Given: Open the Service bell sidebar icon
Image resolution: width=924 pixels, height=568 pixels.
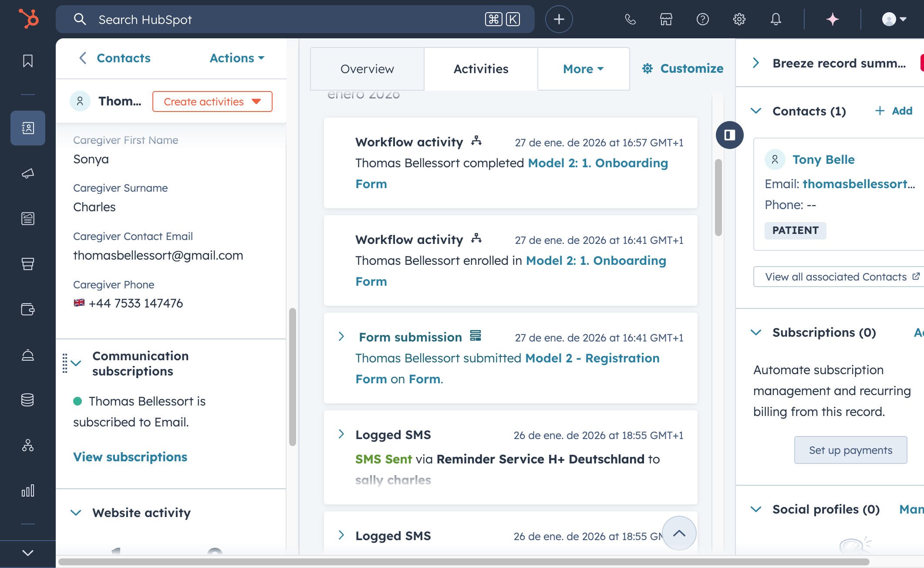Looking at the screenshot, I should (28, 355).
